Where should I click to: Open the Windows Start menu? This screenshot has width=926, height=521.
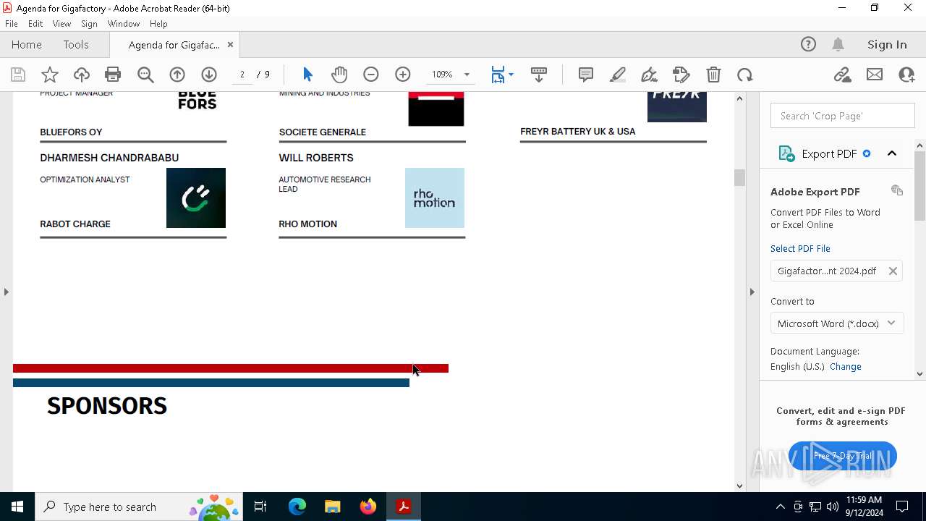tap(17, 507)
